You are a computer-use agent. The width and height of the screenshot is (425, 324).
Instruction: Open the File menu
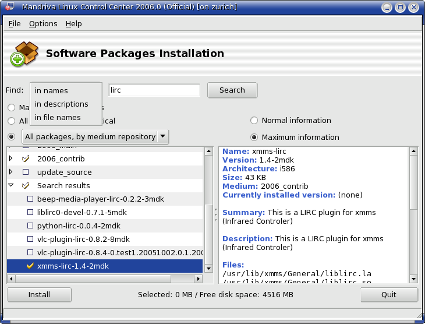coord(15,24)
